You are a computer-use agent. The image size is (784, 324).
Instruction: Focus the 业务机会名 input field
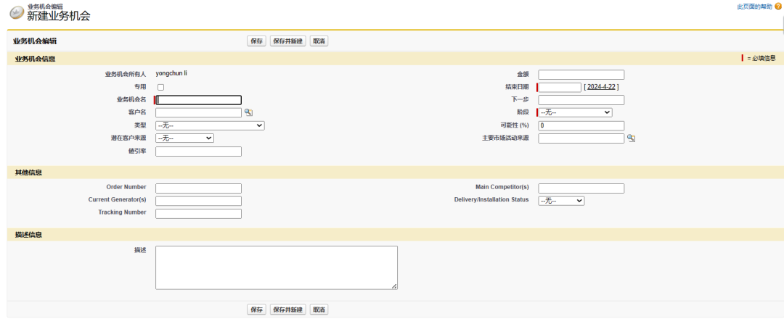pyautogui.click(x=199, y=100)
